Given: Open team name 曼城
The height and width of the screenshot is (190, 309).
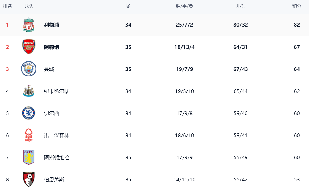Looking at the screenshot, I should pos(49,69).
